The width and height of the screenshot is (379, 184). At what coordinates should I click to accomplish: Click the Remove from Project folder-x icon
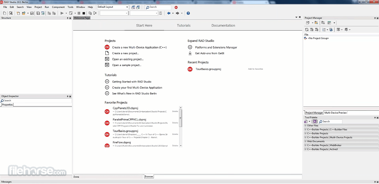(54, 13)
